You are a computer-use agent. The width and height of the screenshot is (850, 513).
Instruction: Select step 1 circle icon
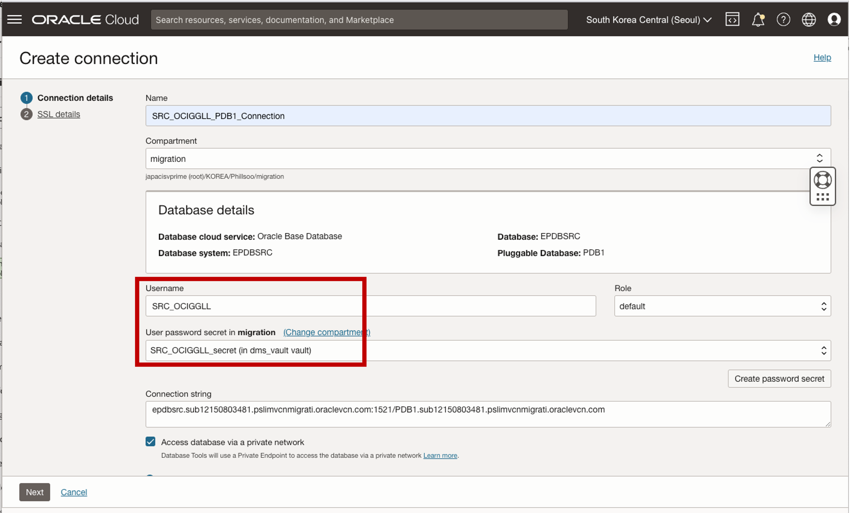coord(27,98)
